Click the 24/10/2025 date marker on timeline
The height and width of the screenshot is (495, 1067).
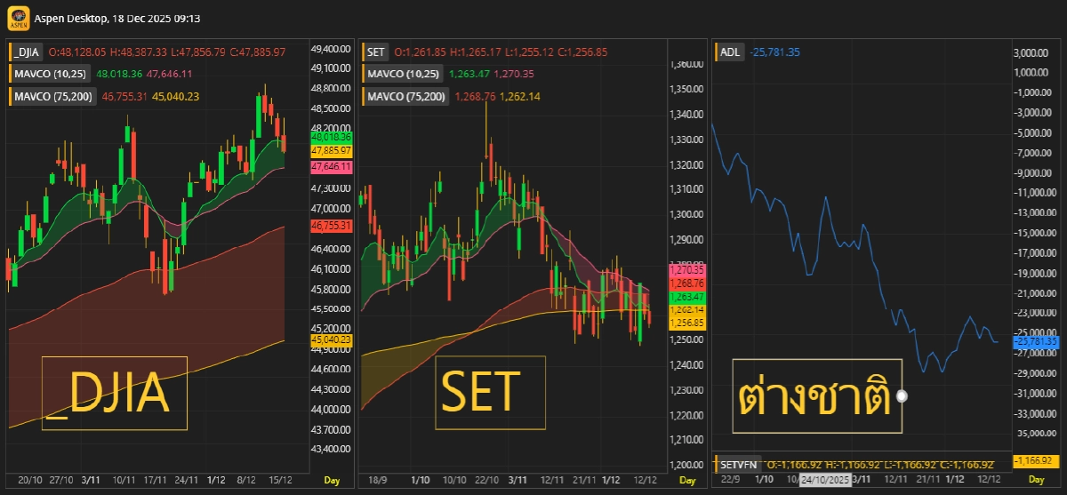826,480
